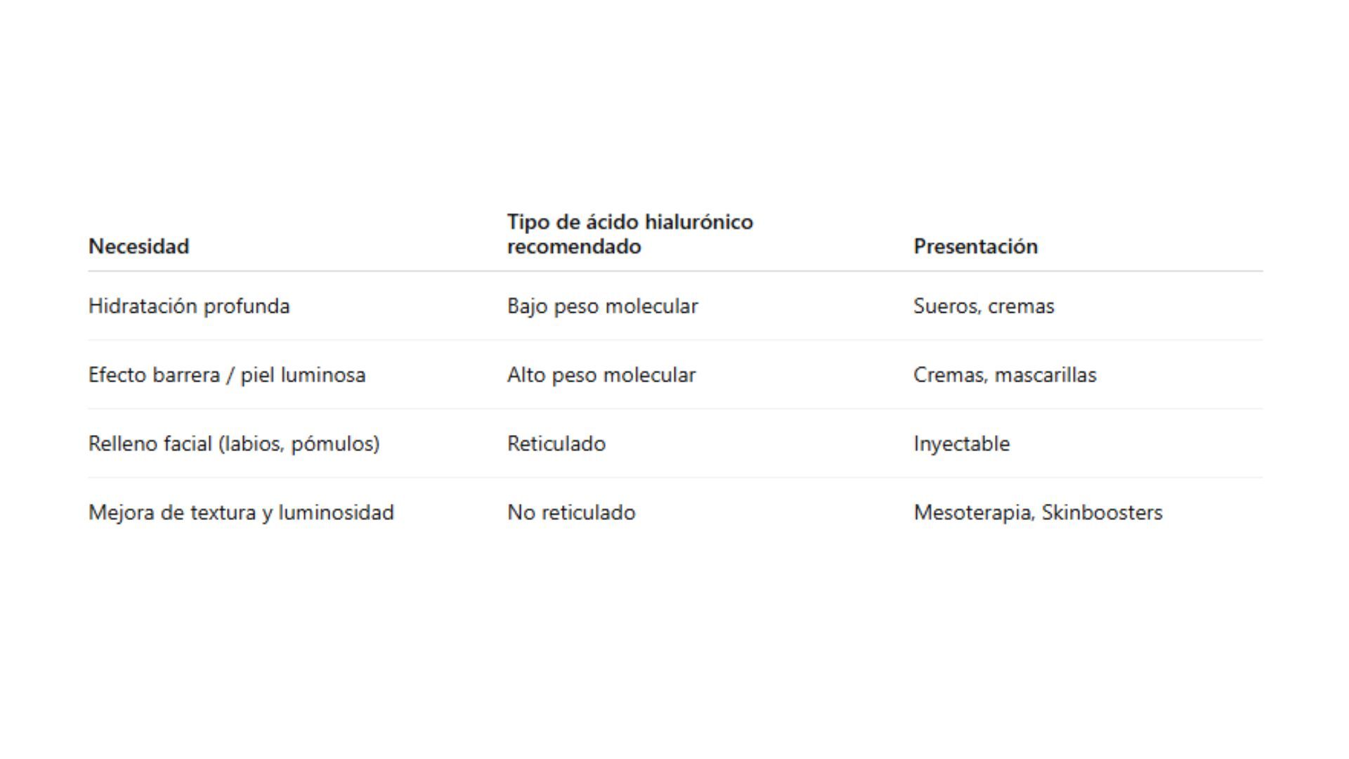
Task: Select the Inyectable cell
Action: tap(961, 444)
